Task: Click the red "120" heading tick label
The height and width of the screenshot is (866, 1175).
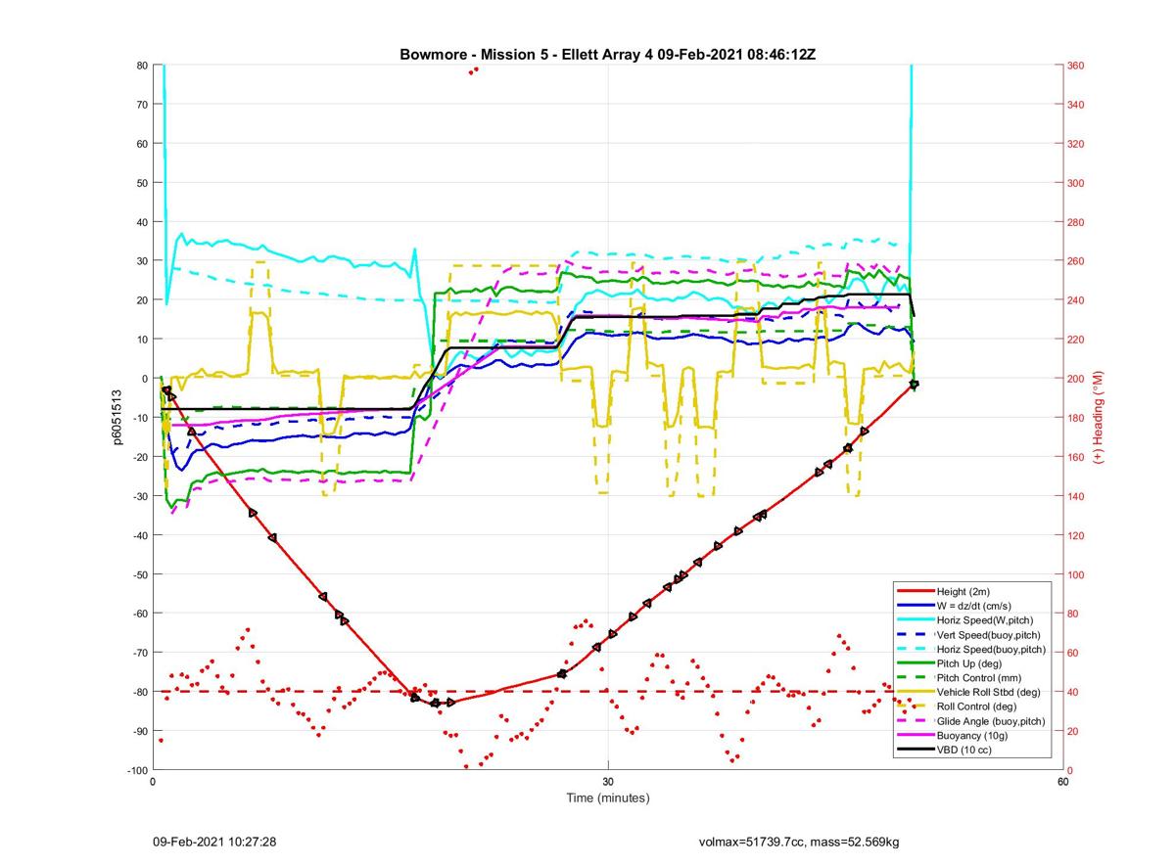Action: [x=1077, y=535]
